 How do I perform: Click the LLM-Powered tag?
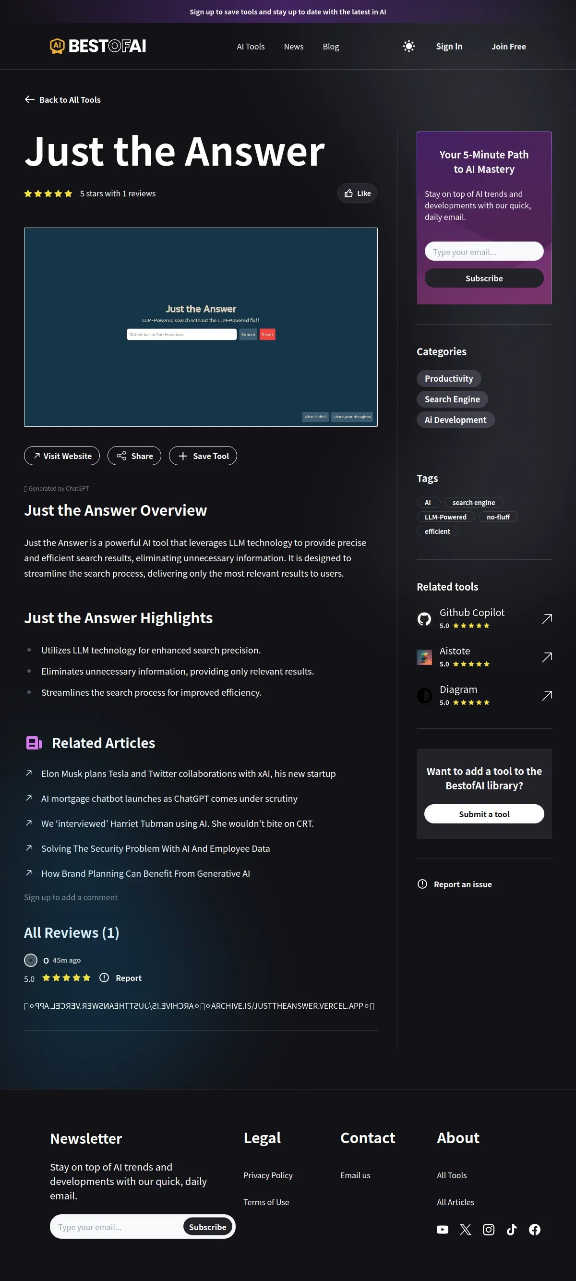tap(445, 517)
